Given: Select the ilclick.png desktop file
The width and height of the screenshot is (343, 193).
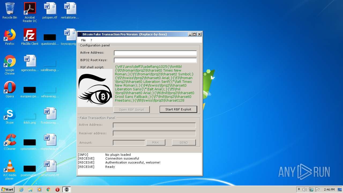Looking at the screenshot, I should [x=30, y=118].
